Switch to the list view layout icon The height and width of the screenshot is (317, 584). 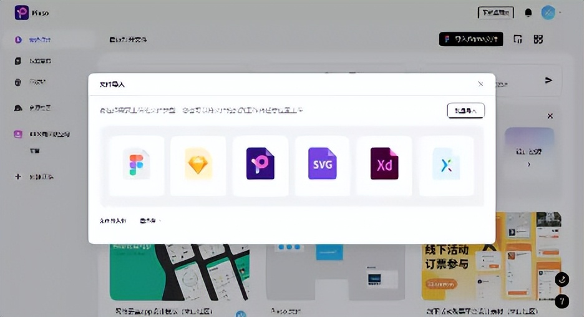518,39
